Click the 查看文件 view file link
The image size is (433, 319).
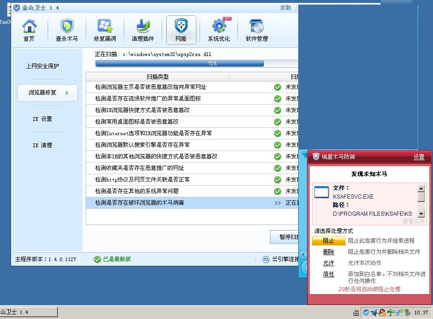click(414, 221)
